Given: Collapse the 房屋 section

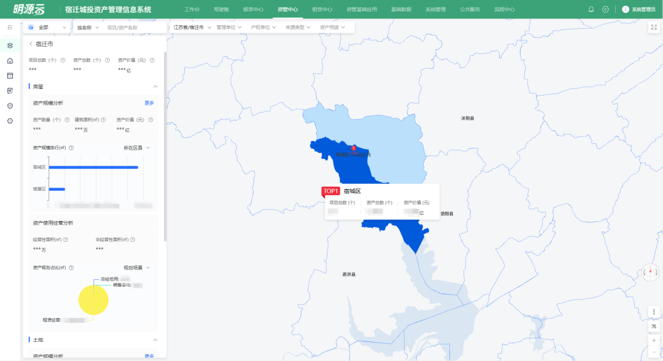Looking at the screenshot, I should (155, 87).
